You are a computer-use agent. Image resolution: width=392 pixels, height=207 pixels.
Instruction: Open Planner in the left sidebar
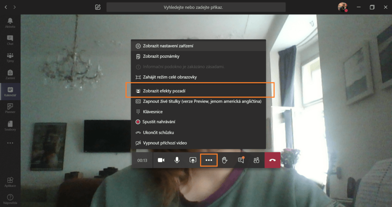[x=10, y=108]
